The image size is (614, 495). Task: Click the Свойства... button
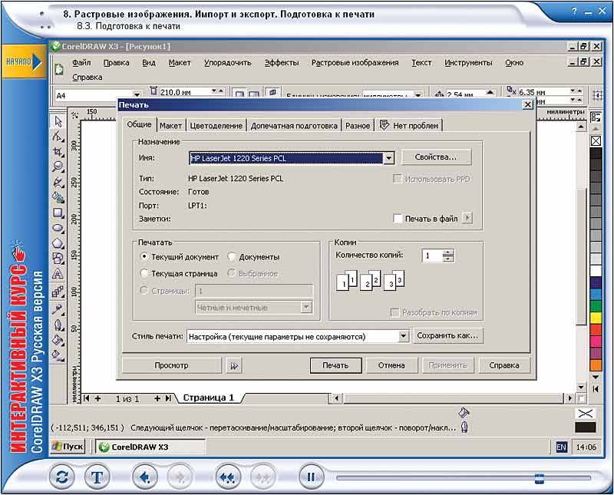coord(436,157)
